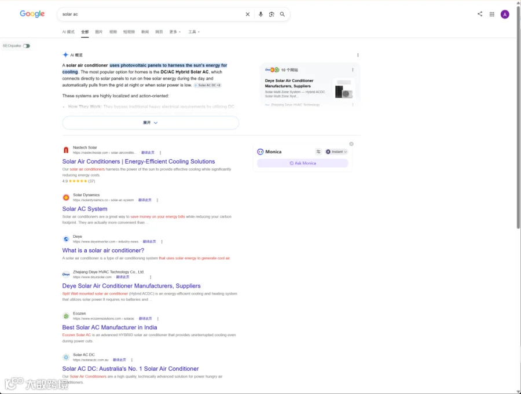Expand the AI overview with 展开 button
521x394 pixels.
tap(151, 123)
